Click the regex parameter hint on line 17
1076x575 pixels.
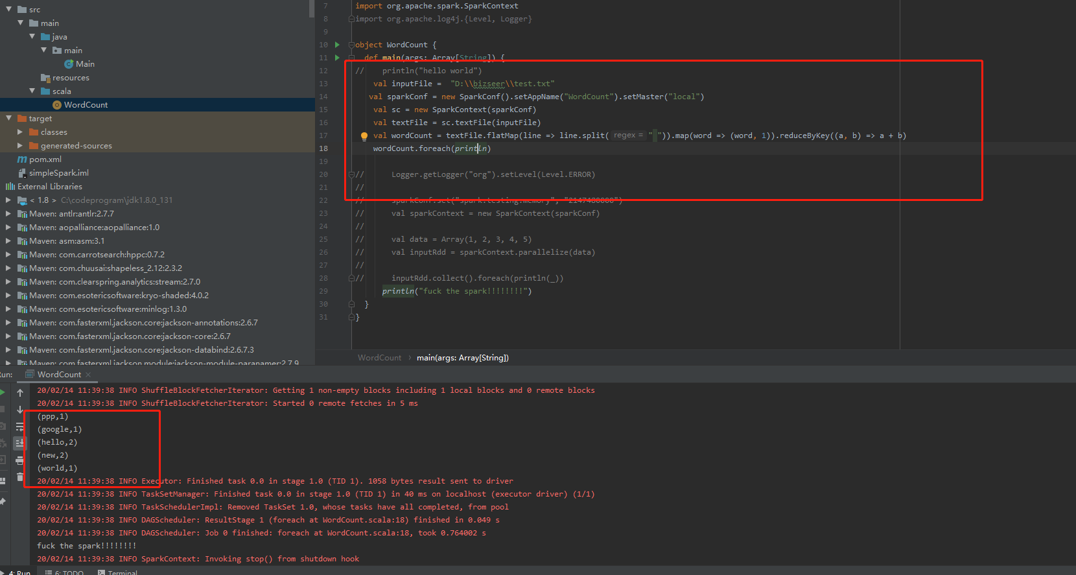(x=627, y=135)
